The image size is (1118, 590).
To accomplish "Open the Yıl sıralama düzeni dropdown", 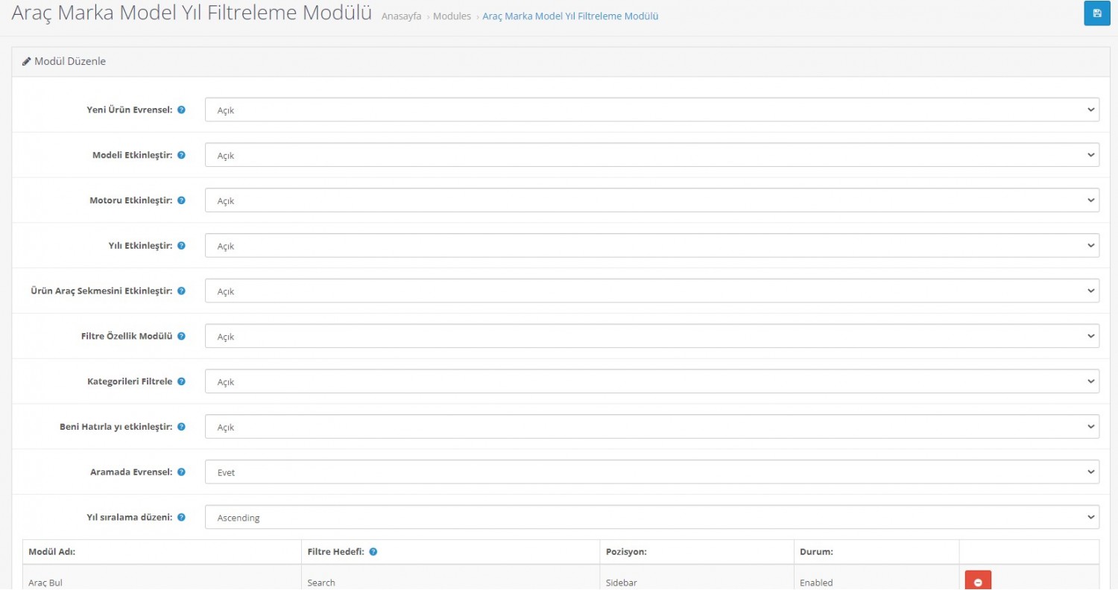I will pos(651,518).
